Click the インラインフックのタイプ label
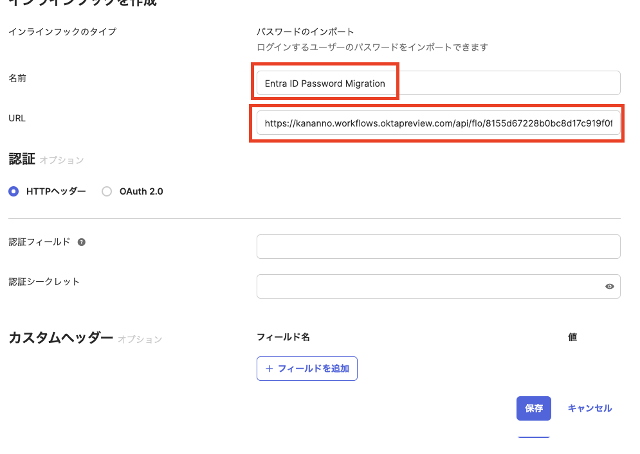The height and width of the screenshot is (454, 640). pyautogui.click(x=62, y=31)
